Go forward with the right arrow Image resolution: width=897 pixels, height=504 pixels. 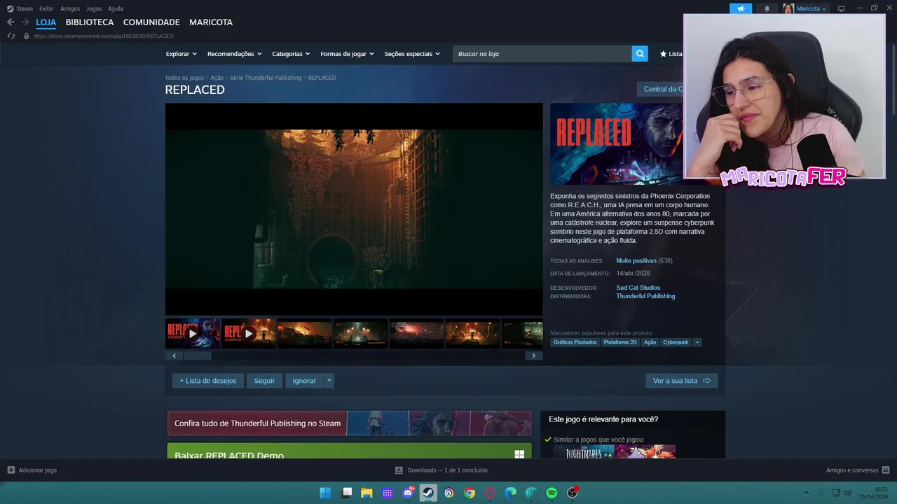click(x=25, y=22)
